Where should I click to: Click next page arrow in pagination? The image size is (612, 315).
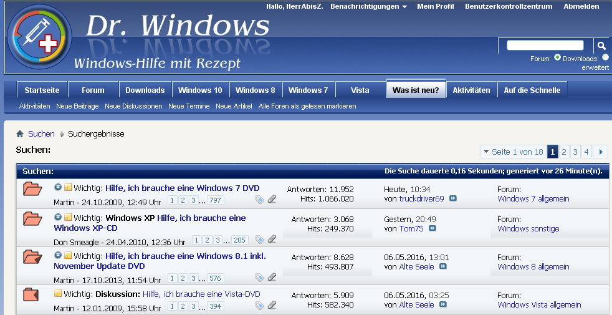click(601, 152)
